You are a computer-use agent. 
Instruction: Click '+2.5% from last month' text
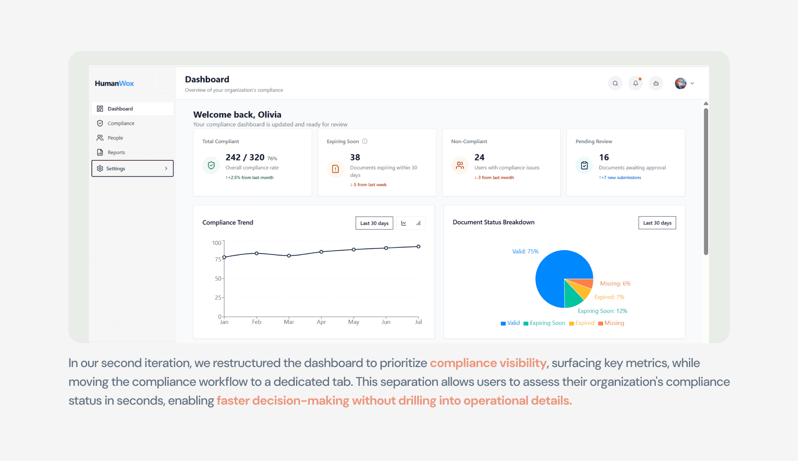(x=250, y=177)
